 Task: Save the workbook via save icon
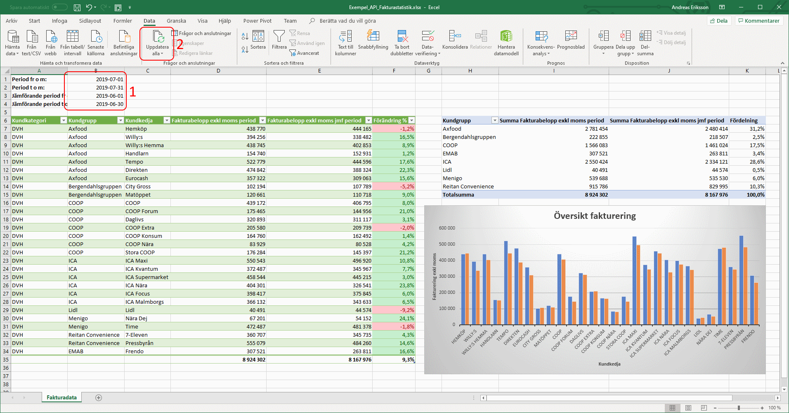tap(77, 7)
